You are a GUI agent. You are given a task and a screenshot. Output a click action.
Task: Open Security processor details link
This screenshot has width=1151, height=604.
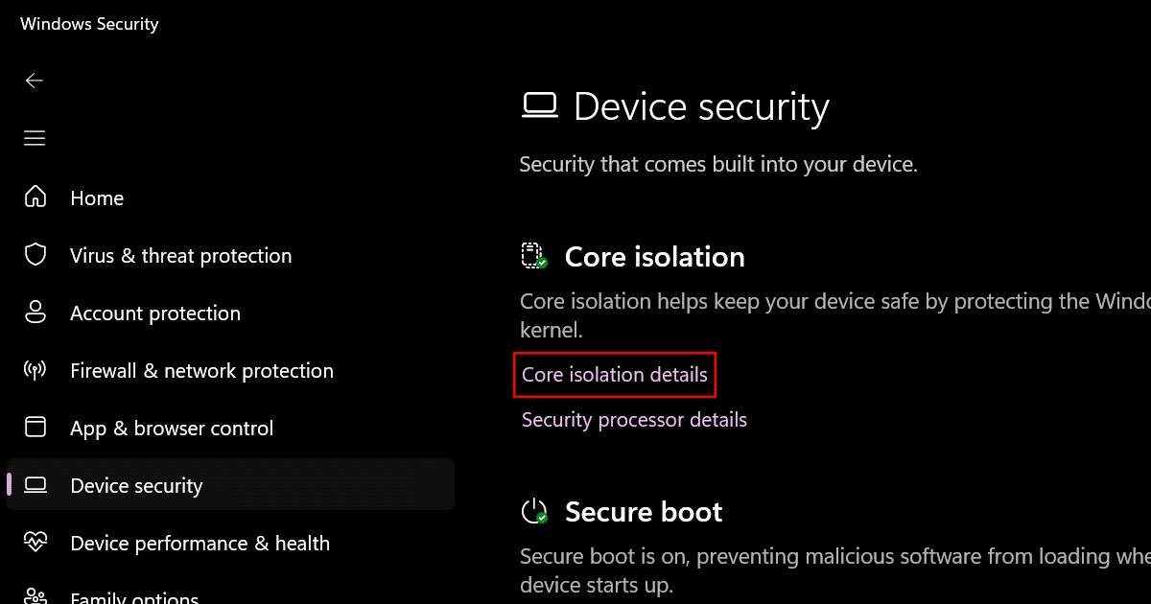click(x=634, y=420)
